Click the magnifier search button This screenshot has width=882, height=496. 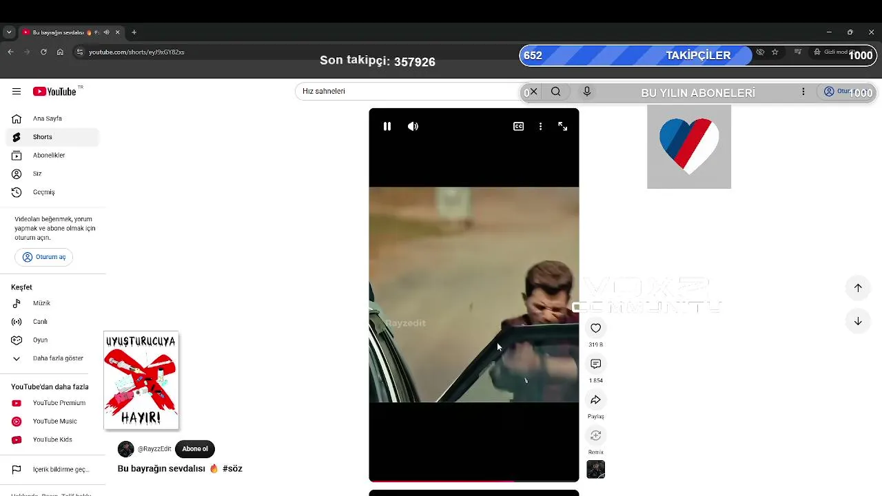coord(555,92)
